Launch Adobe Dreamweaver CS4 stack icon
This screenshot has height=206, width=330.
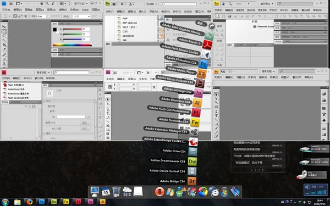192,162
